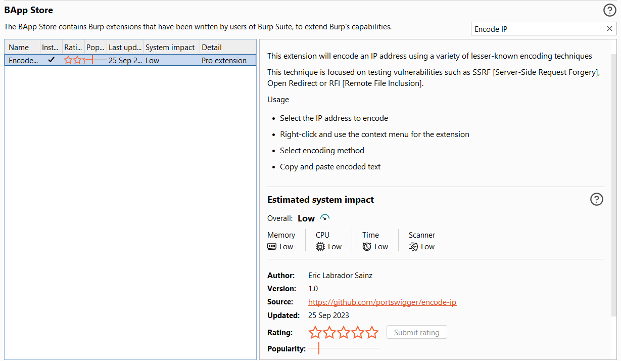Sort the table by Last updated column

pos(125,47)
